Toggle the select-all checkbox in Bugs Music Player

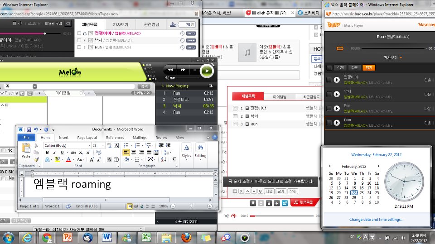point(329,67)
